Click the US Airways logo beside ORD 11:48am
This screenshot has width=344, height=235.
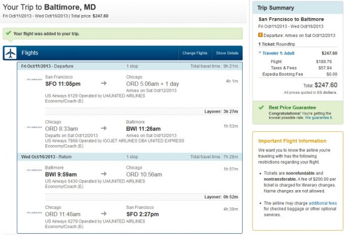tap(34, 212)
